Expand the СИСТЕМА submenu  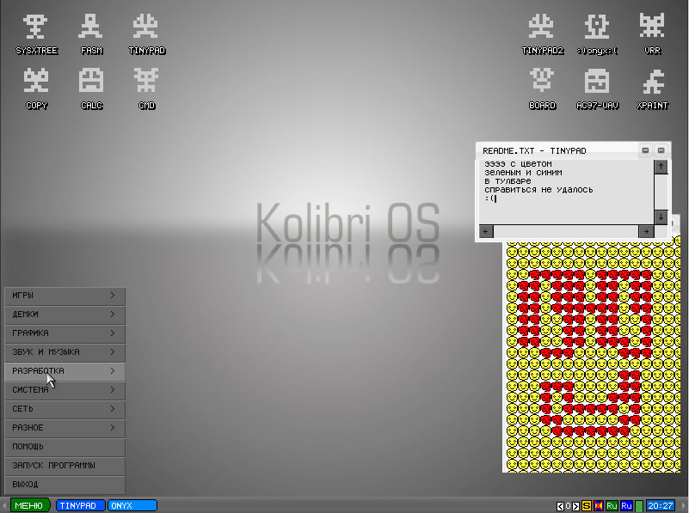click(x=65, y=390)
